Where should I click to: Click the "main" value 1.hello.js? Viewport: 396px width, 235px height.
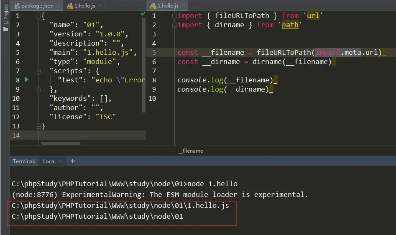click(x=108, y=53)
